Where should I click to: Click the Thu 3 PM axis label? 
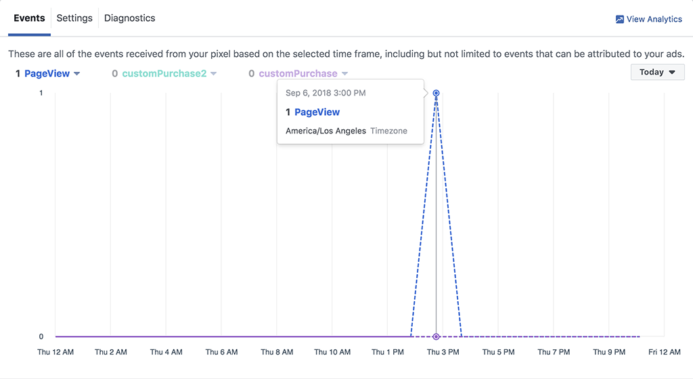click(x=443, y=352)
